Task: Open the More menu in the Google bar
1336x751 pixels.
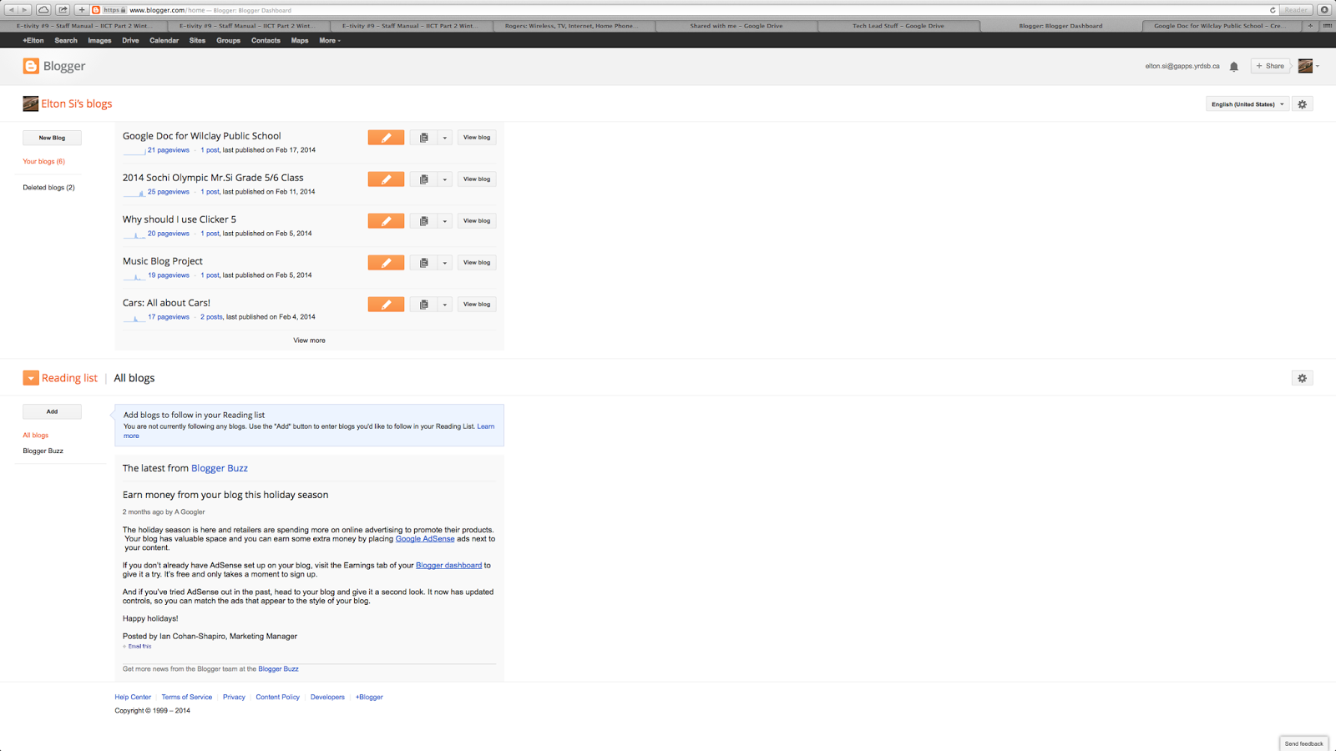Action: pyautogui.click(x=330, y=40)
